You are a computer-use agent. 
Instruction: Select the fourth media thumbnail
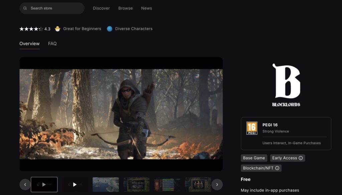tap(137, 185)
